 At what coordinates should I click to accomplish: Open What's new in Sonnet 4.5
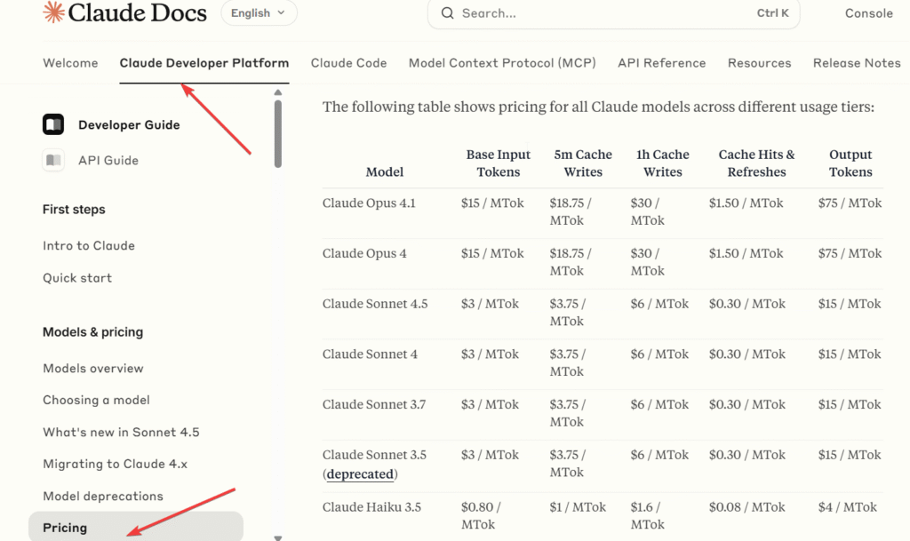click(121, 432)
